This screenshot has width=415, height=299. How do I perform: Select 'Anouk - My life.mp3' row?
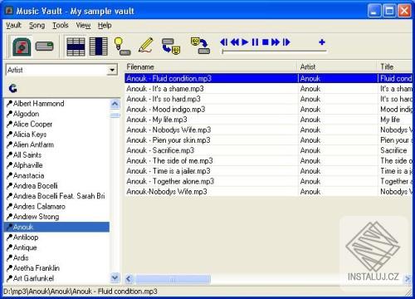268,120
